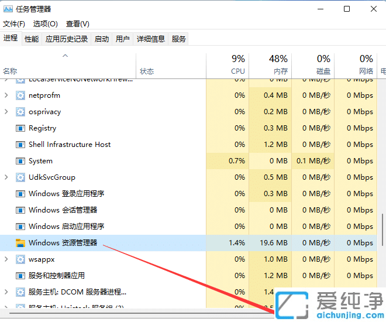Screen dimensions: 386x322
Task: Open the 查看(V) menu
Action: tap(78, 24)
